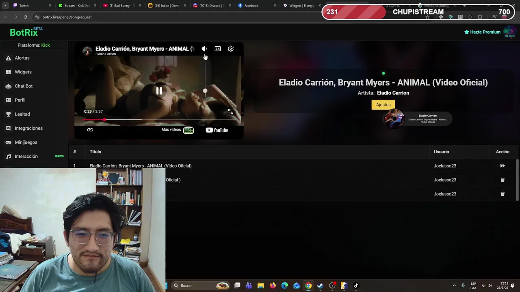Click the fullscreen expand arrows icon
This screenshot has width=520, height=292.
231,111
